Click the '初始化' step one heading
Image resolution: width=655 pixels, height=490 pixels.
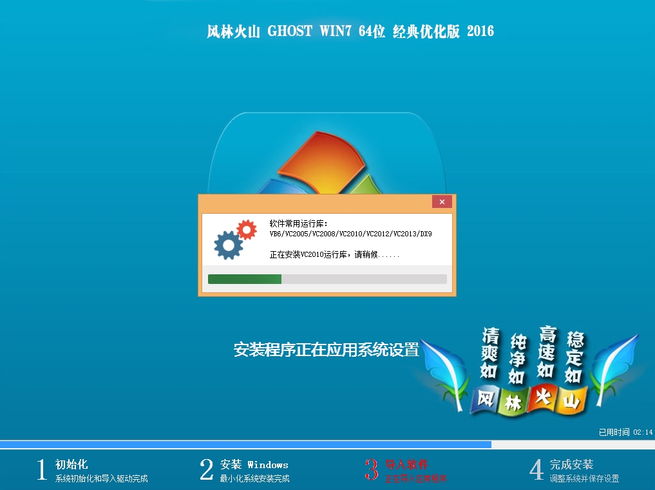(71, 464)
